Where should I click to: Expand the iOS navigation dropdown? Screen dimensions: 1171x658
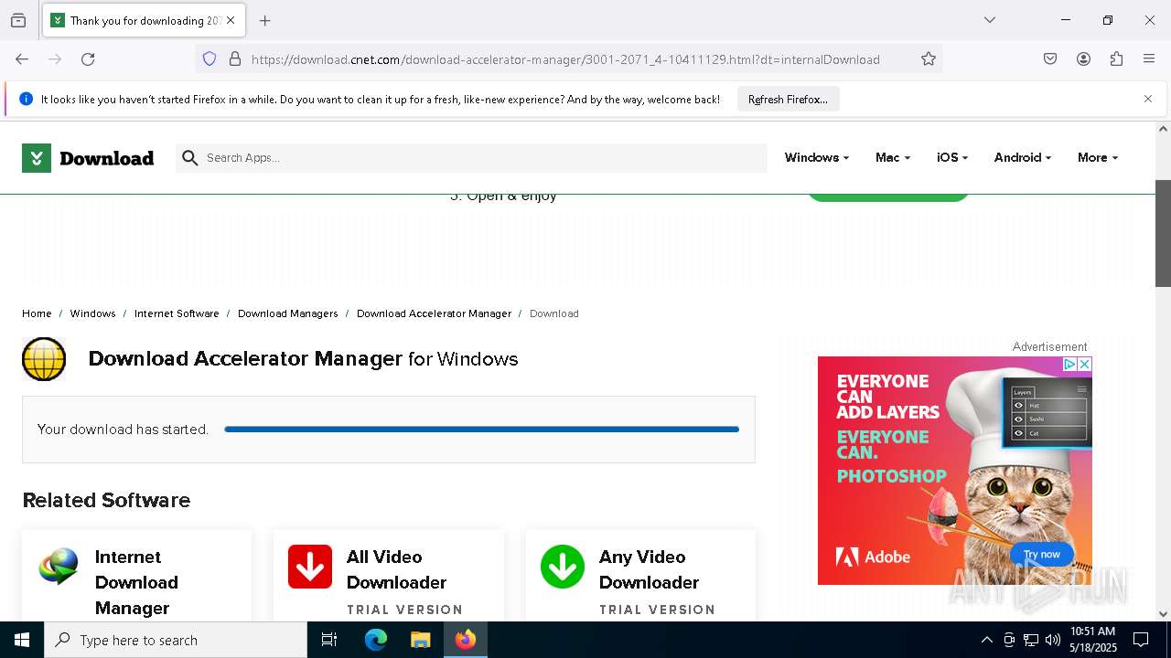[952, 158]
